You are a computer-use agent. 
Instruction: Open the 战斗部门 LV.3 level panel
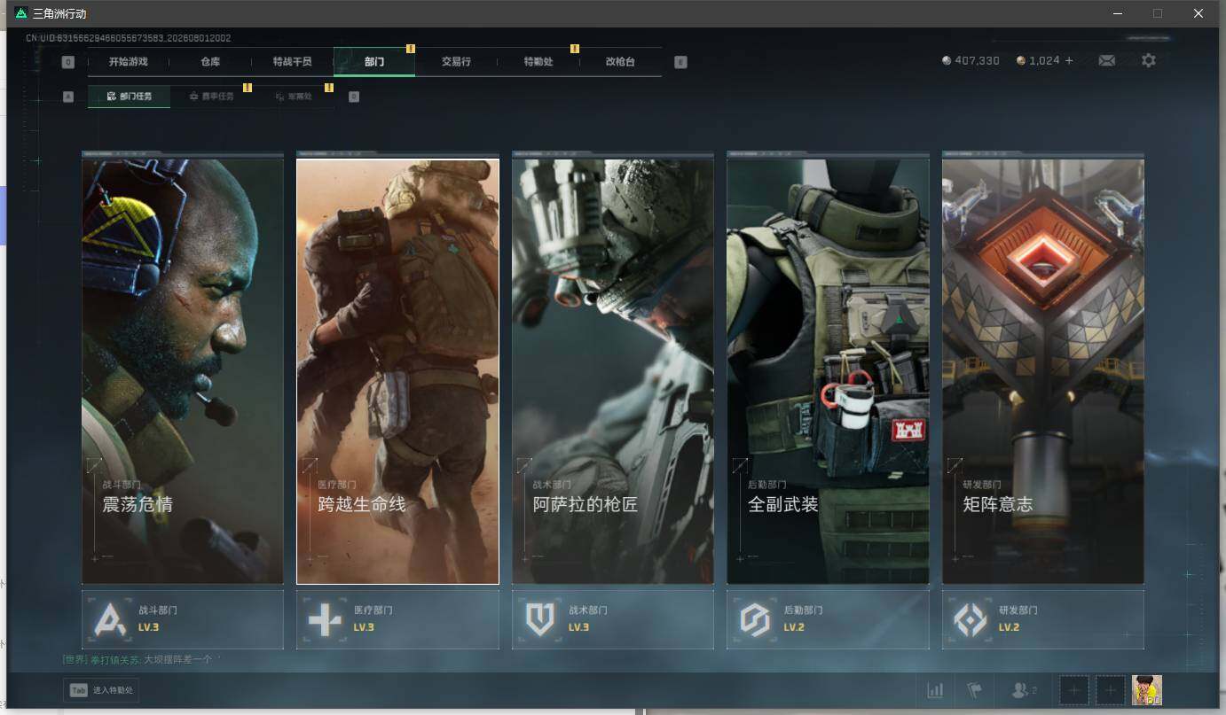[x=183, y=619]
